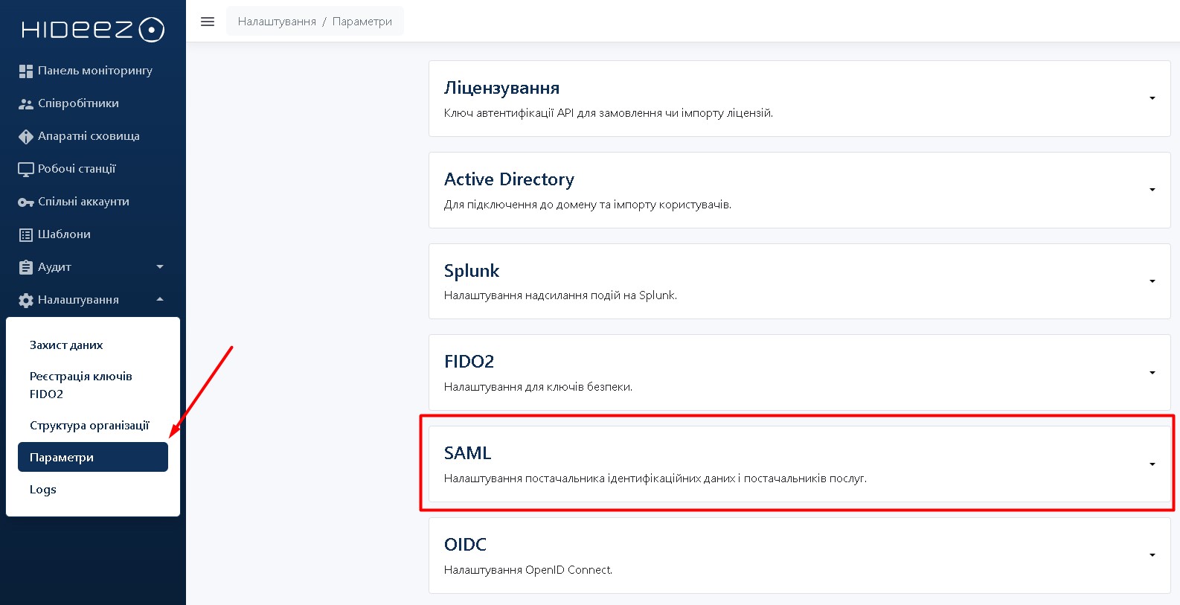Click the monitoring dashboard grid icon

click(26, 71)
